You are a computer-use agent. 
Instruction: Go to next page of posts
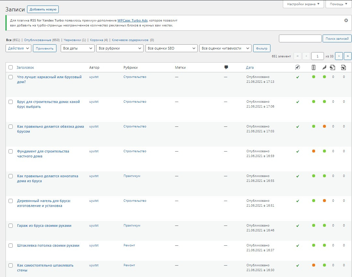[x=339, y=56]
